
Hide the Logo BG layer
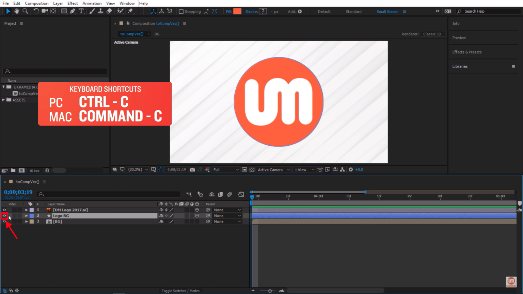[x=4, y=216]
